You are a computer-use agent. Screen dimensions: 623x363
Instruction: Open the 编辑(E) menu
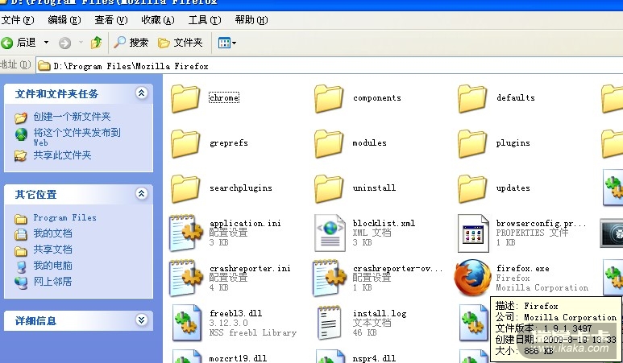coord(64,20)
